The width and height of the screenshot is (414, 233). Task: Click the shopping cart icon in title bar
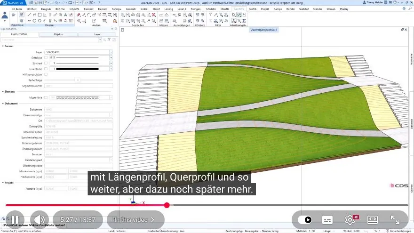pos(390,2)
